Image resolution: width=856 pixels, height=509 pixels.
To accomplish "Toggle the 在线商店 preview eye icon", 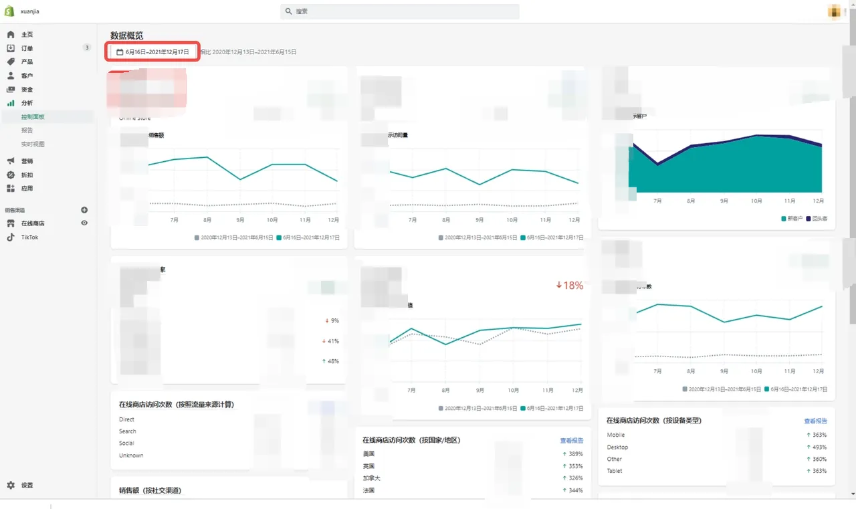I will [84, 223].
